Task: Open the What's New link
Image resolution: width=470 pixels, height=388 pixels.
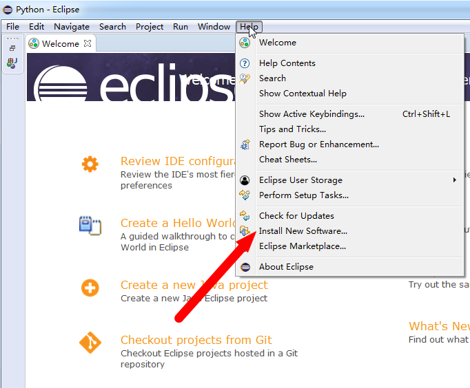Action: (x=439, y=326)
